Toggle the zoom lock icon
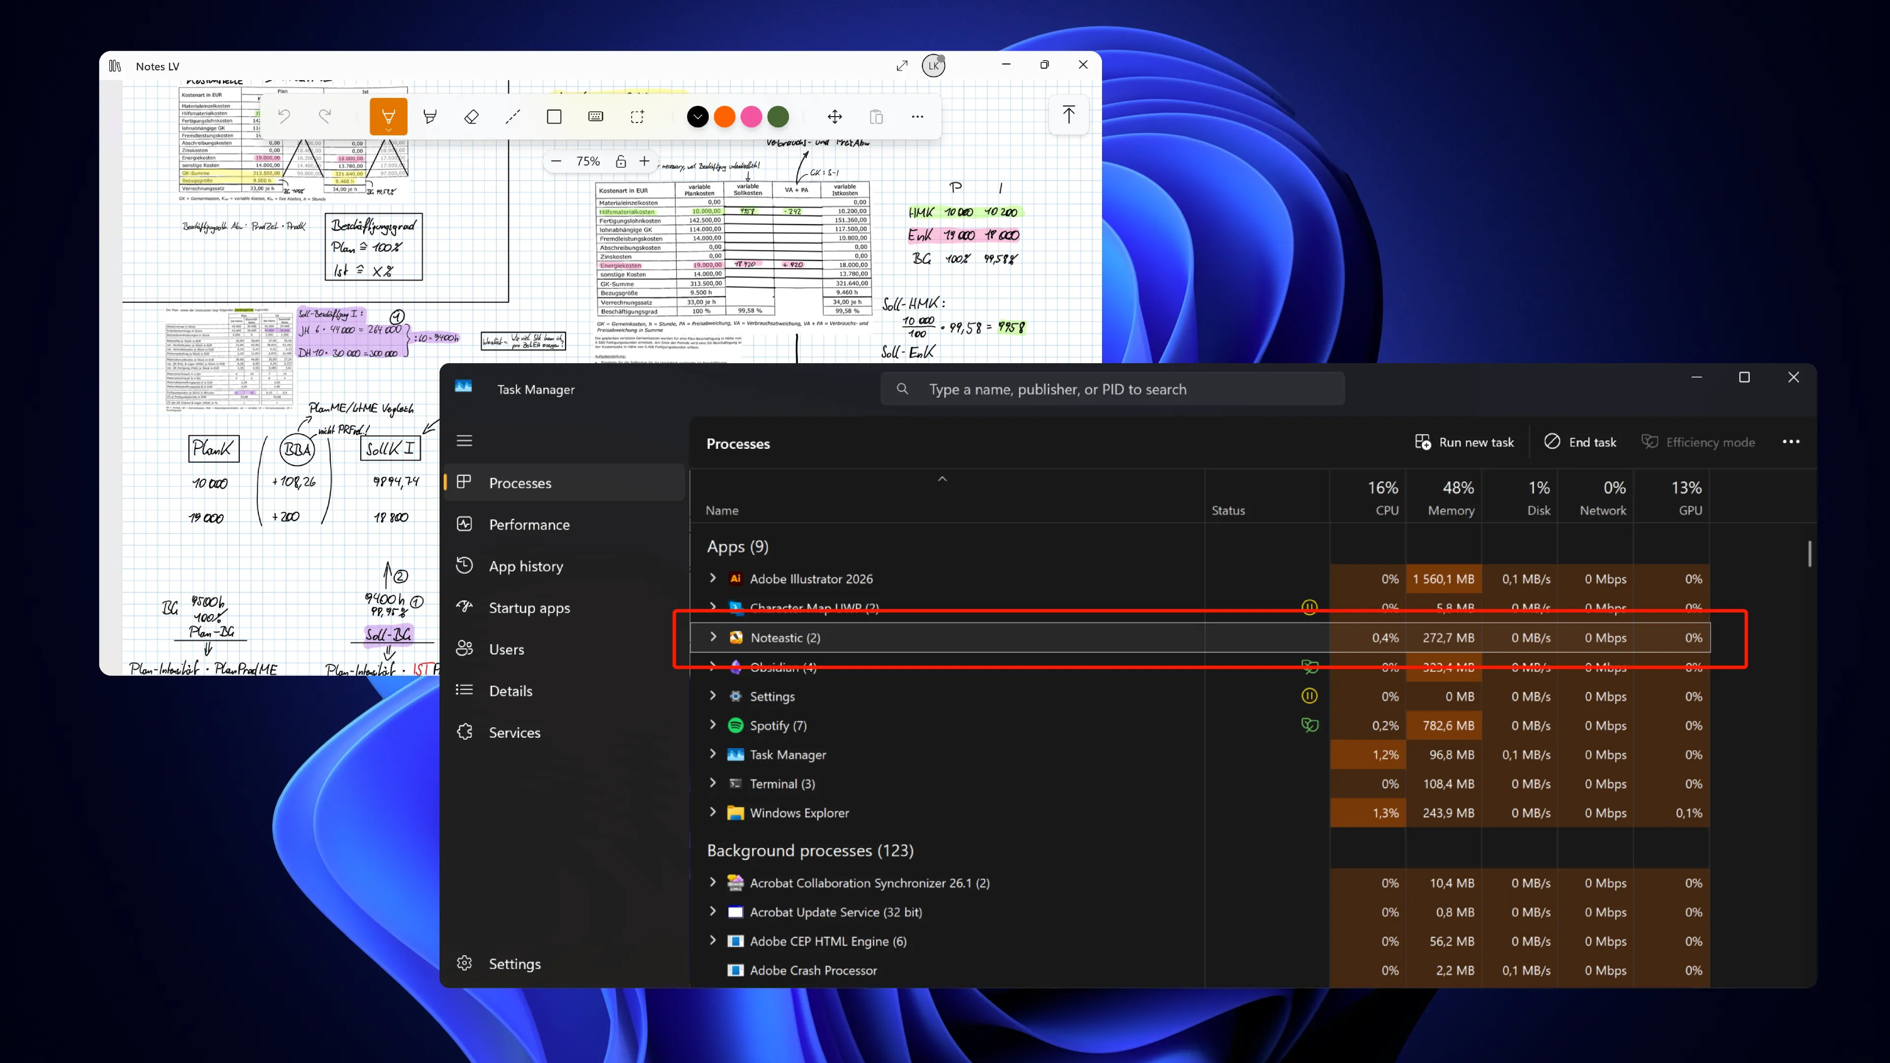This screenshot has width=1890, height=1063. 621,161
